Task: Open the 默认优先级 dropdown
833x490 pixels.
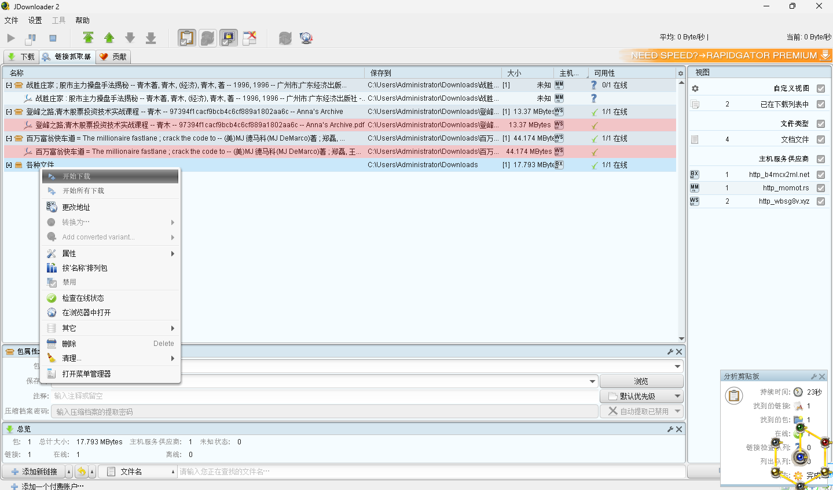Action: pos(641,396)
